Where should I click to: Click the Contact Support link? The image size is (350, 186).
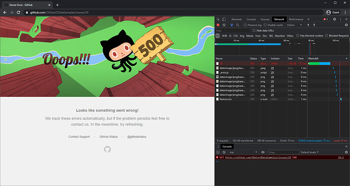(79, 137)
